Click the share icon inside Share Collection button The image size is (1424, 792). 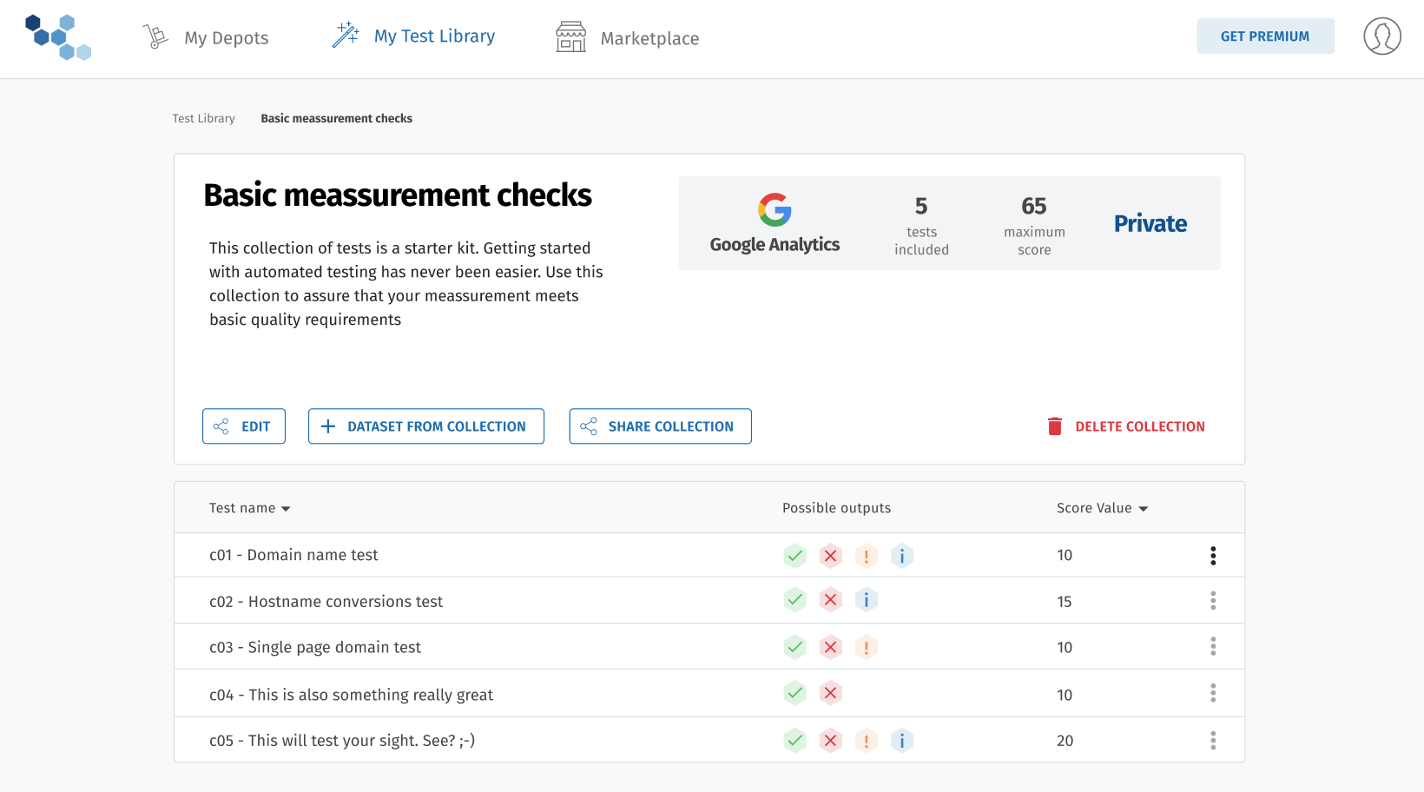(x=589, y=426)
